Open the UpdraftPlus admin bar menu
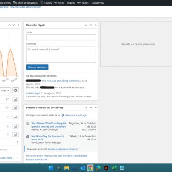 tap(97, 3)
